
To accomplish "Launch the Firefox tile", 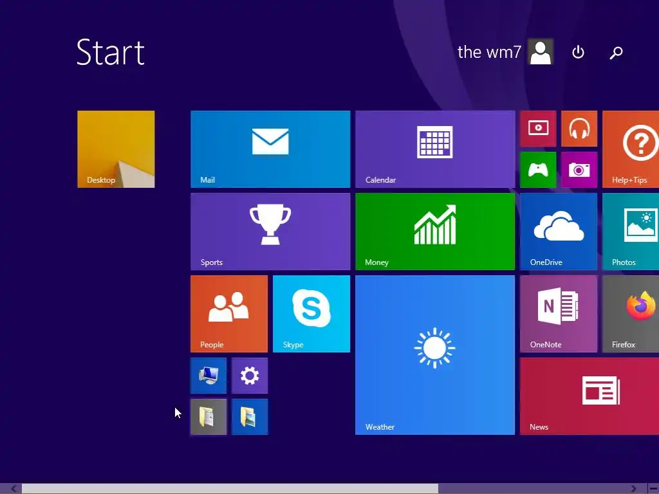I will point(631,314).
